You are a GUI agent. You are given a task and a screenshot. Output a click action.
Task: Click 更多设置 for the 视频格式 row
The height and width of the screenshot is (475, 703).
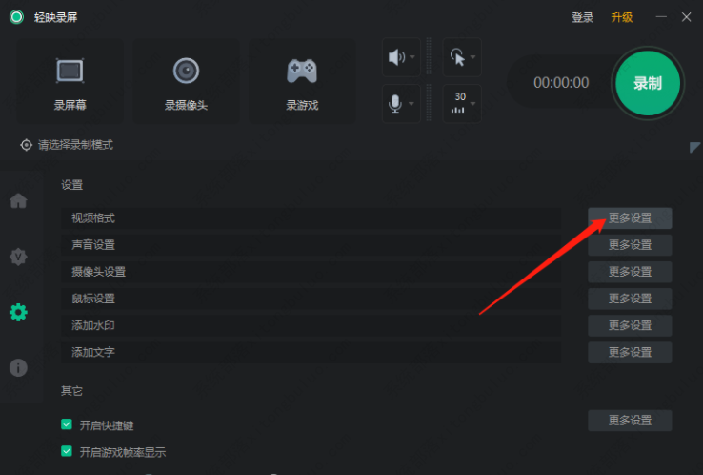pos(630,218)
